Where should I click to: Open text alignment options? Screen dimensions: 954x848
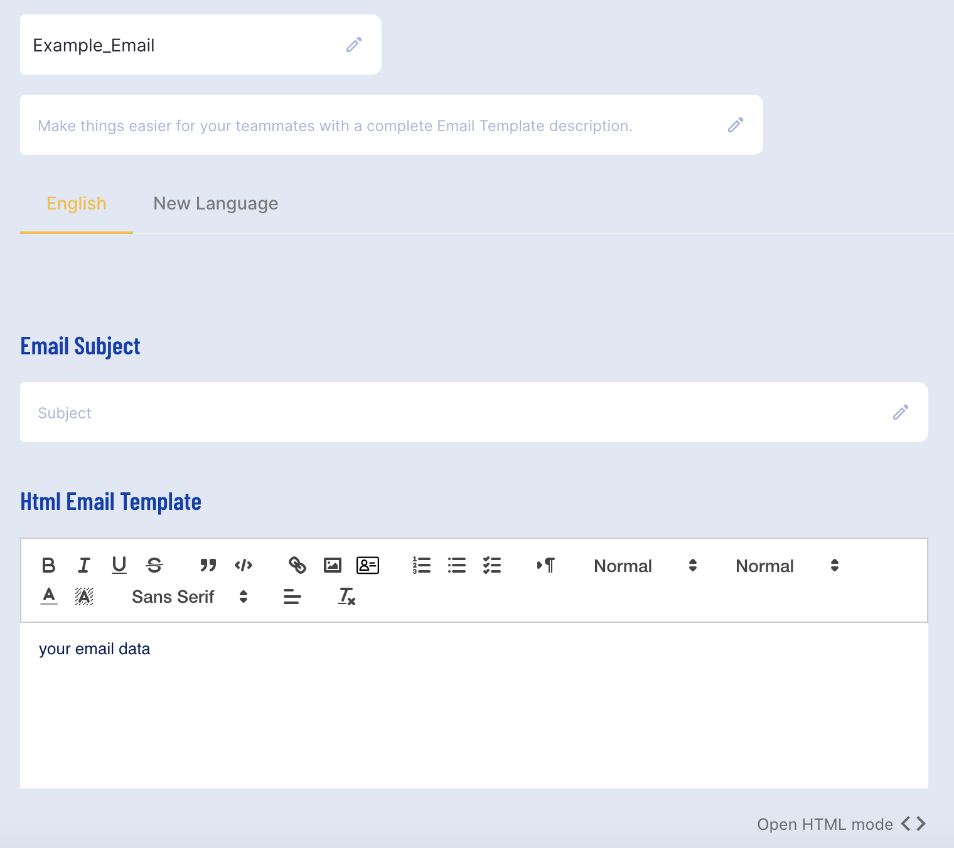pyautogui.click(x=292, y=596)
